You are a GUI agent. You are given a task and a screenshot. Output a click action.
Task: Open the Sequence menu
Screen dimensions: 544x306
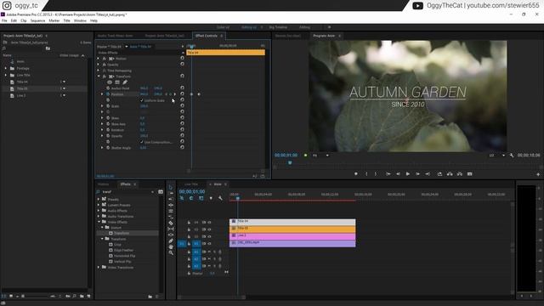(37, 20)
